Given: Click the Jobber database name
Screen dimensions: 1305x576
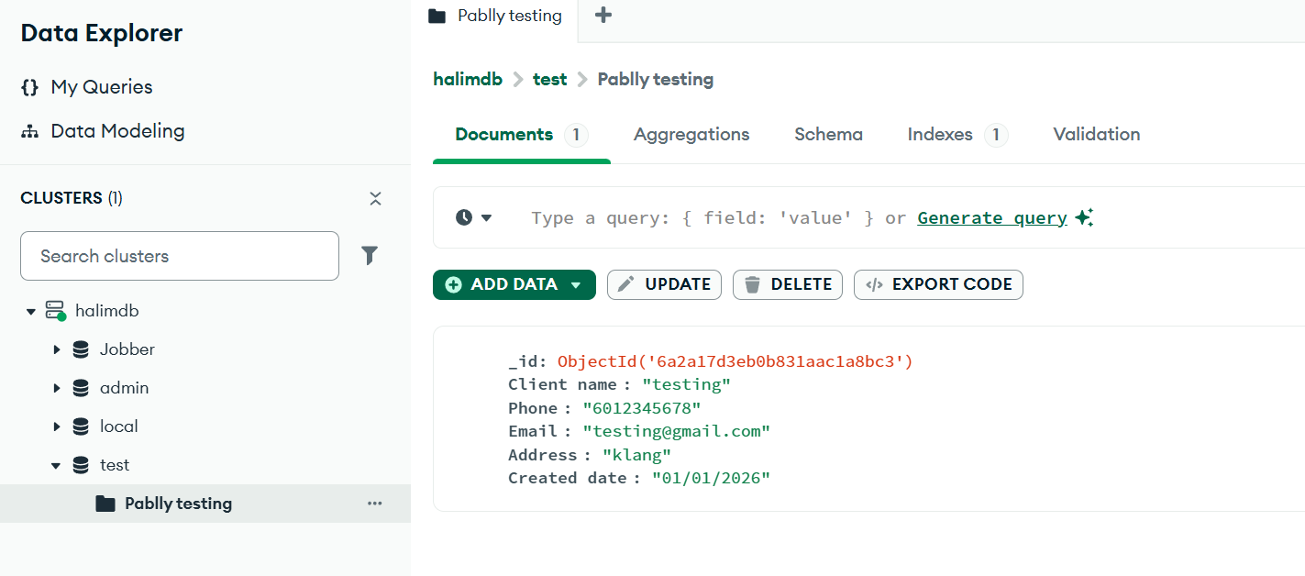Looking at the screenshot, I should 127,349.
